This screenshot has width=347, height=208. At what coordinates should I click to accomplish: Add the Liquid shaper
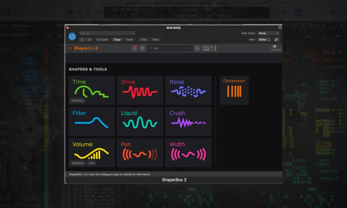140,121
